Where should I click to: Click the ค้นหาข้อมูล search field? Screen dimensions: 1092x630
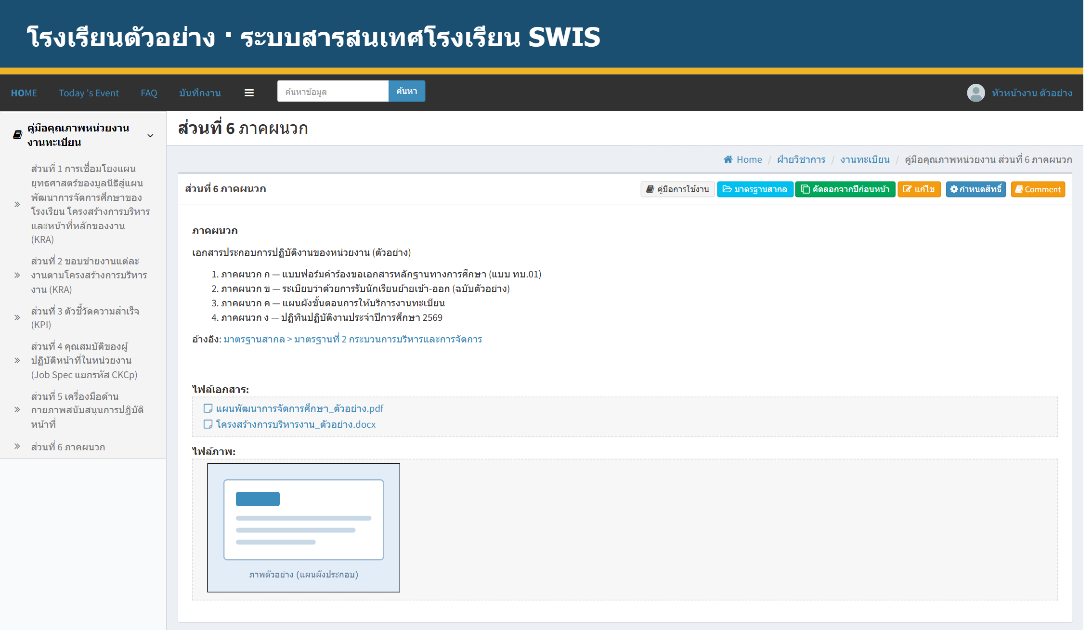pyautogui.click(x=333, y=91)
